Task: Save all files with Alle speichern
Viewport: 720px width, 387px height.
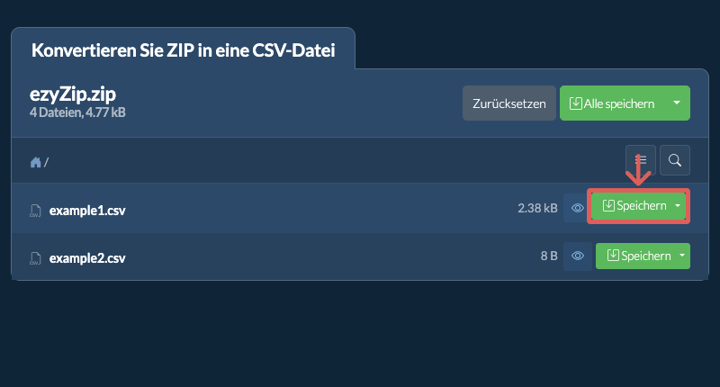Action: 613,103
